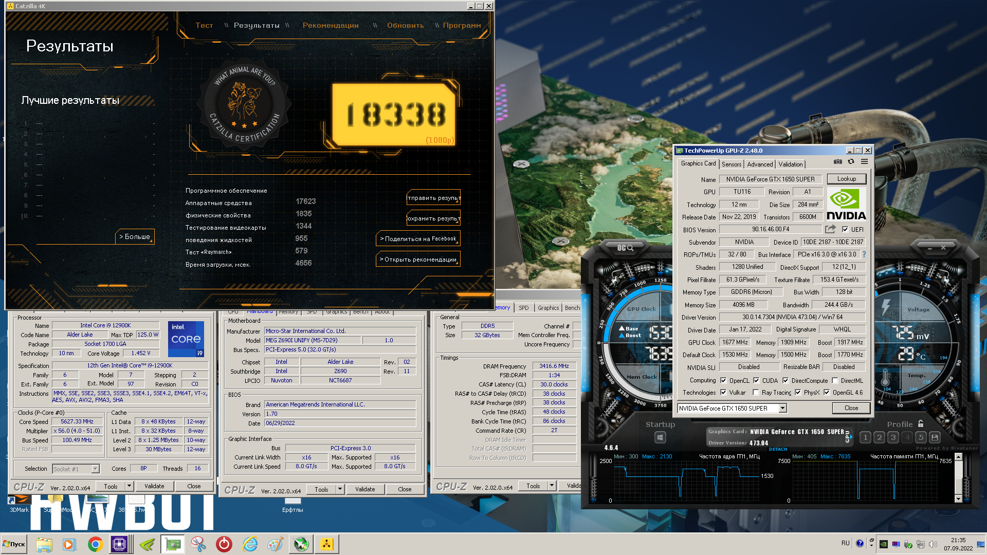Select Afterburner profile slot 5

pos(921,437)
